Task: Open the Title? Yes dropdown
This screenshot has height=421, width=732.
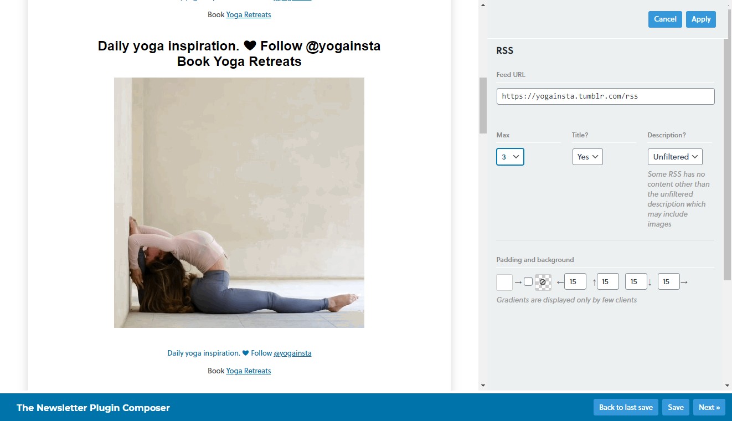Action: (587, 157)
